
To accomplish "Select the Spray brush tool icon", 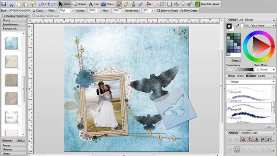I will click(126, 4).
